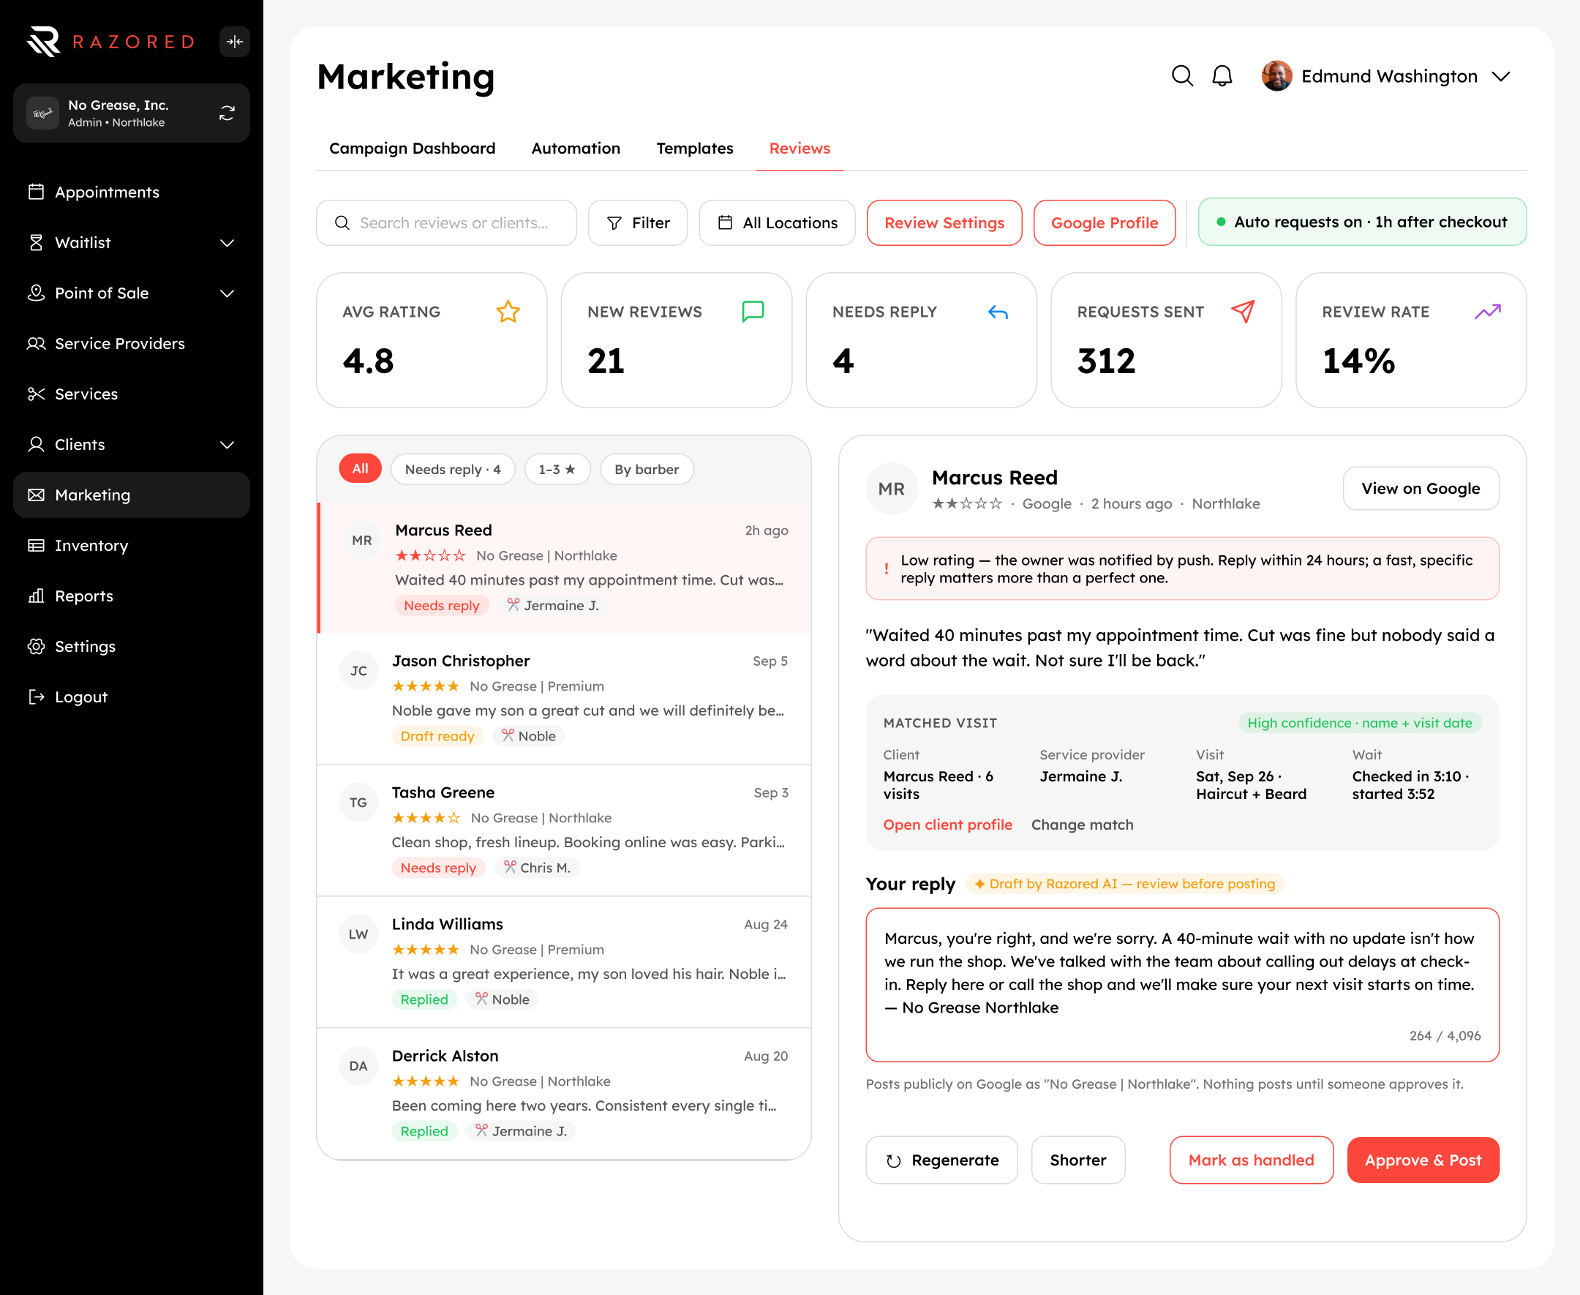The image size is (1580, 1295).
Task: Open Google Profile
Action: coord(1105,223)
